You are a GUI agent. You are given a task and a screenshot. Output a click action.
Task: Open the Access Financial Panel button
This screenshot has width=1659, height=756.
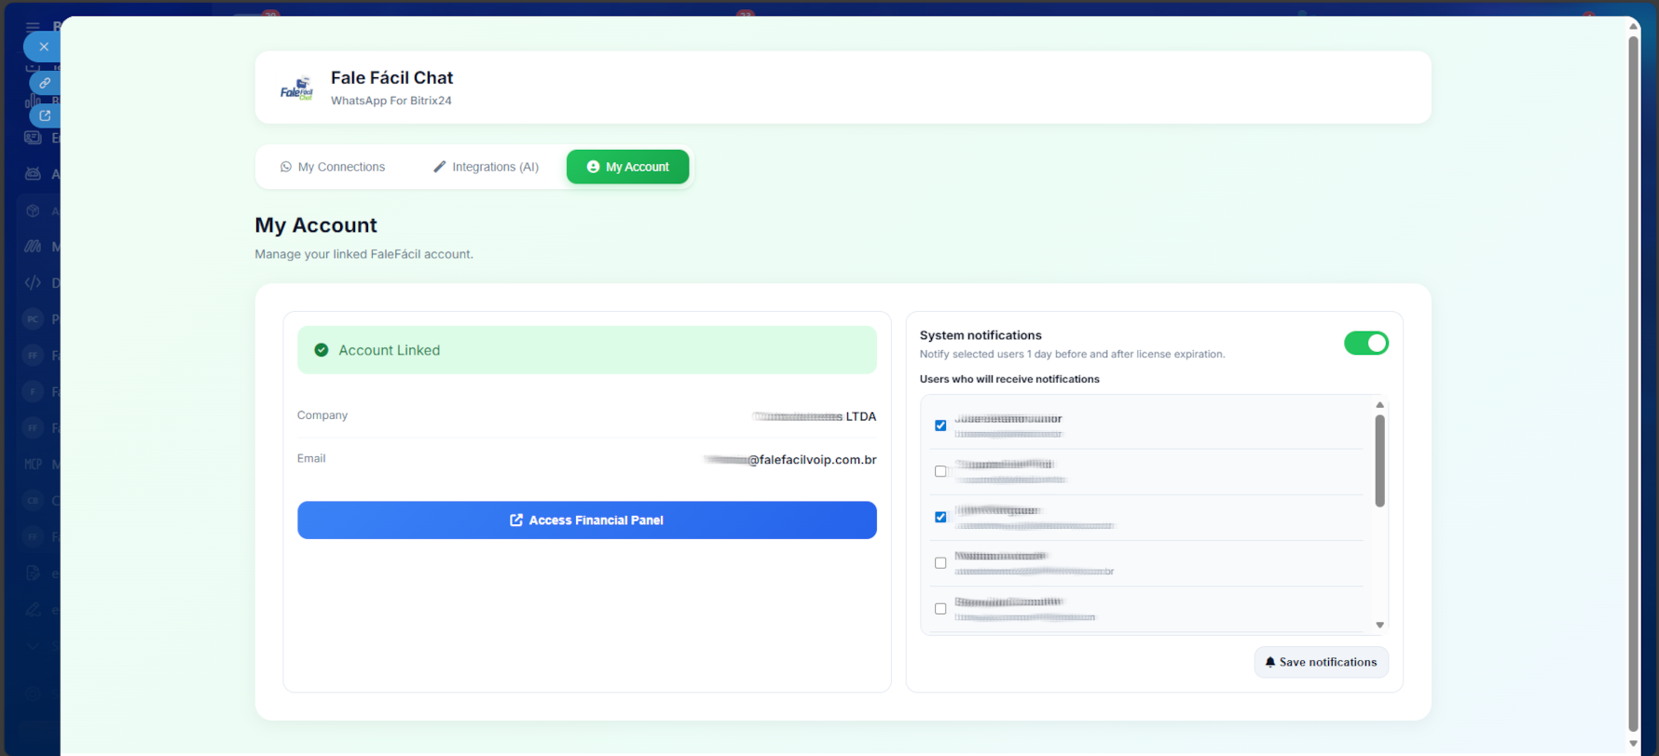586,520
